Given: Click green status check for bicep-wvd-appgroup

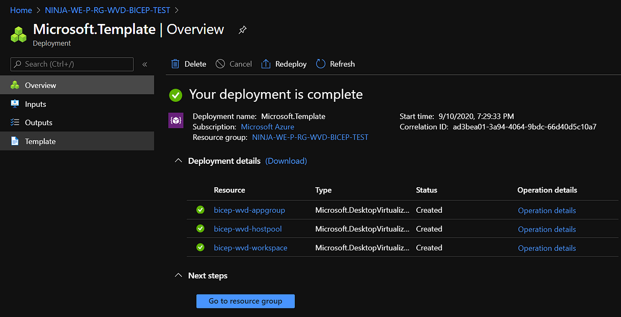Looking at the screenshot, I should [x=201, y=210].
